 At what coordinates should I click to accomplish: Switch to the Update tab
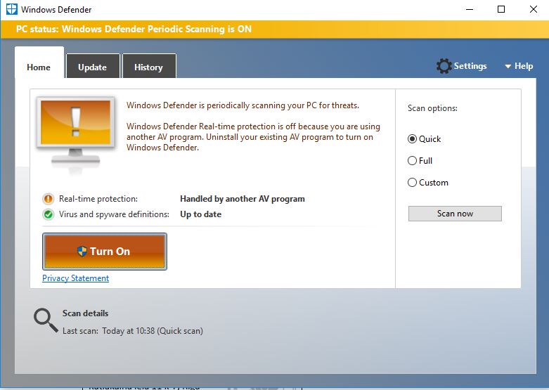pyautogui.click(x=93, y=66)
